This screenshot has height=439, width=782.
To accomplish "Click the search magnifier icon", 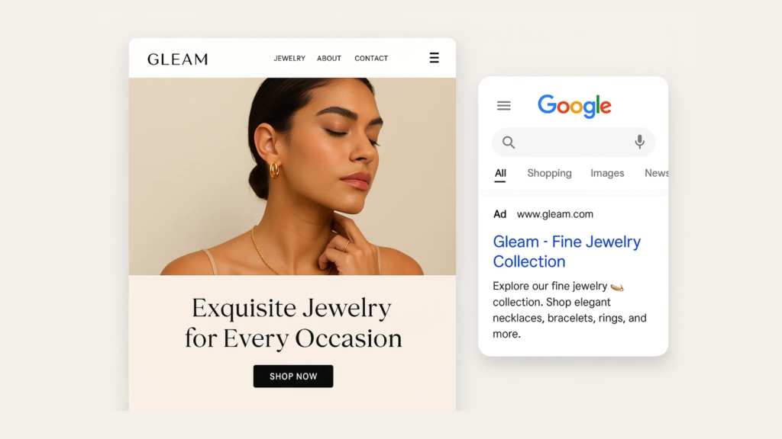I will 508,143.
